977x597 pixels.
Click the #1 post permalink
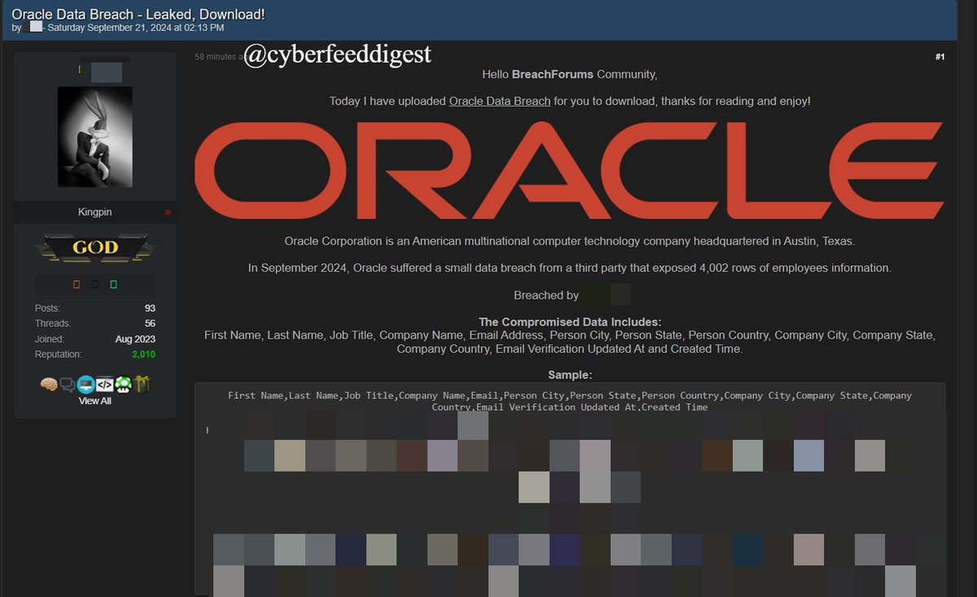pos(940,56)
